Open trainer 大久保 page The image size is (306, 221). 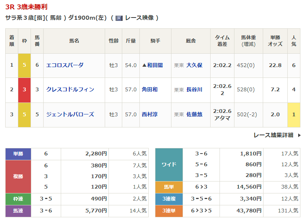point(194,65)
